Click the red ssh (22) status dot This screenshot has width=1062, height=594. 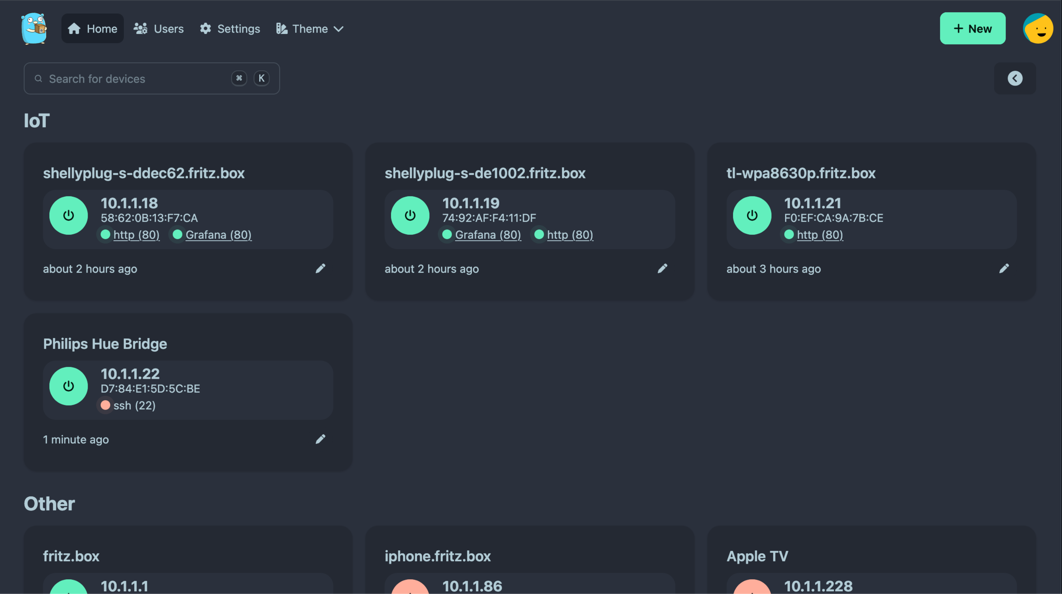point(105,406)
